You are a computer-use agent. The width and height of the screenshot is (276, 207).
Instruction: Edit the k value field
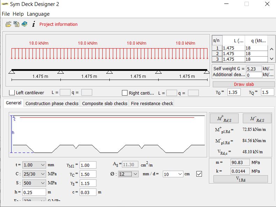pyautogui.click(x=240, y=171)
